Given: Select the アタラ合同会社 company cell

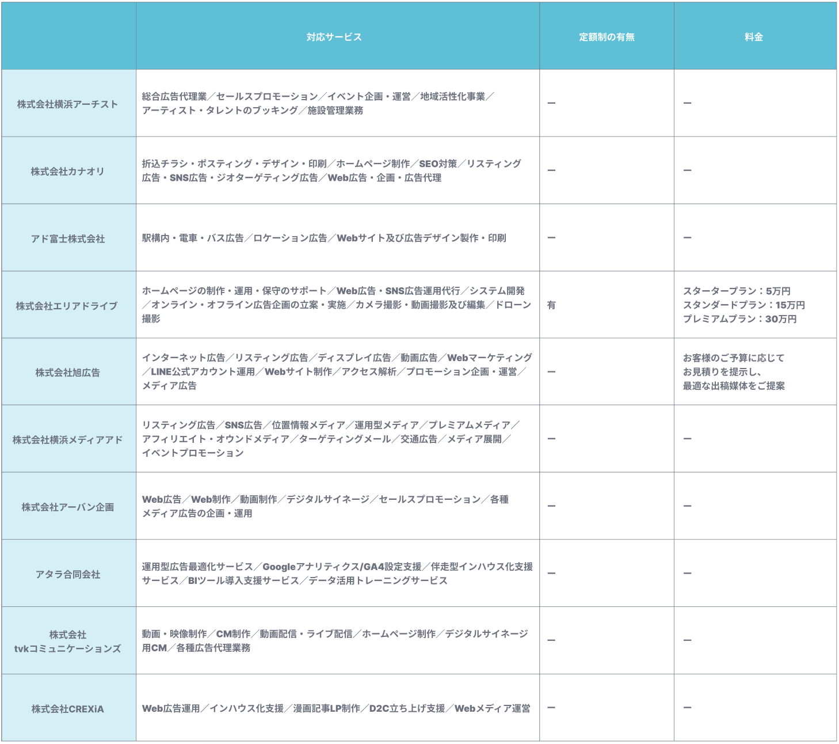Looking at the screenshot, I should point(68,574).
